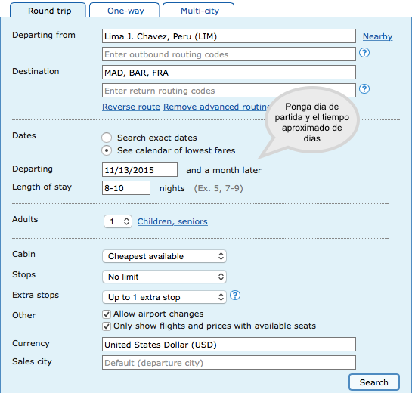Image resolution: width=412 pixels, height=393 pixels.
Task: Open help icon beside Extra stops
Action: point(235,296)
